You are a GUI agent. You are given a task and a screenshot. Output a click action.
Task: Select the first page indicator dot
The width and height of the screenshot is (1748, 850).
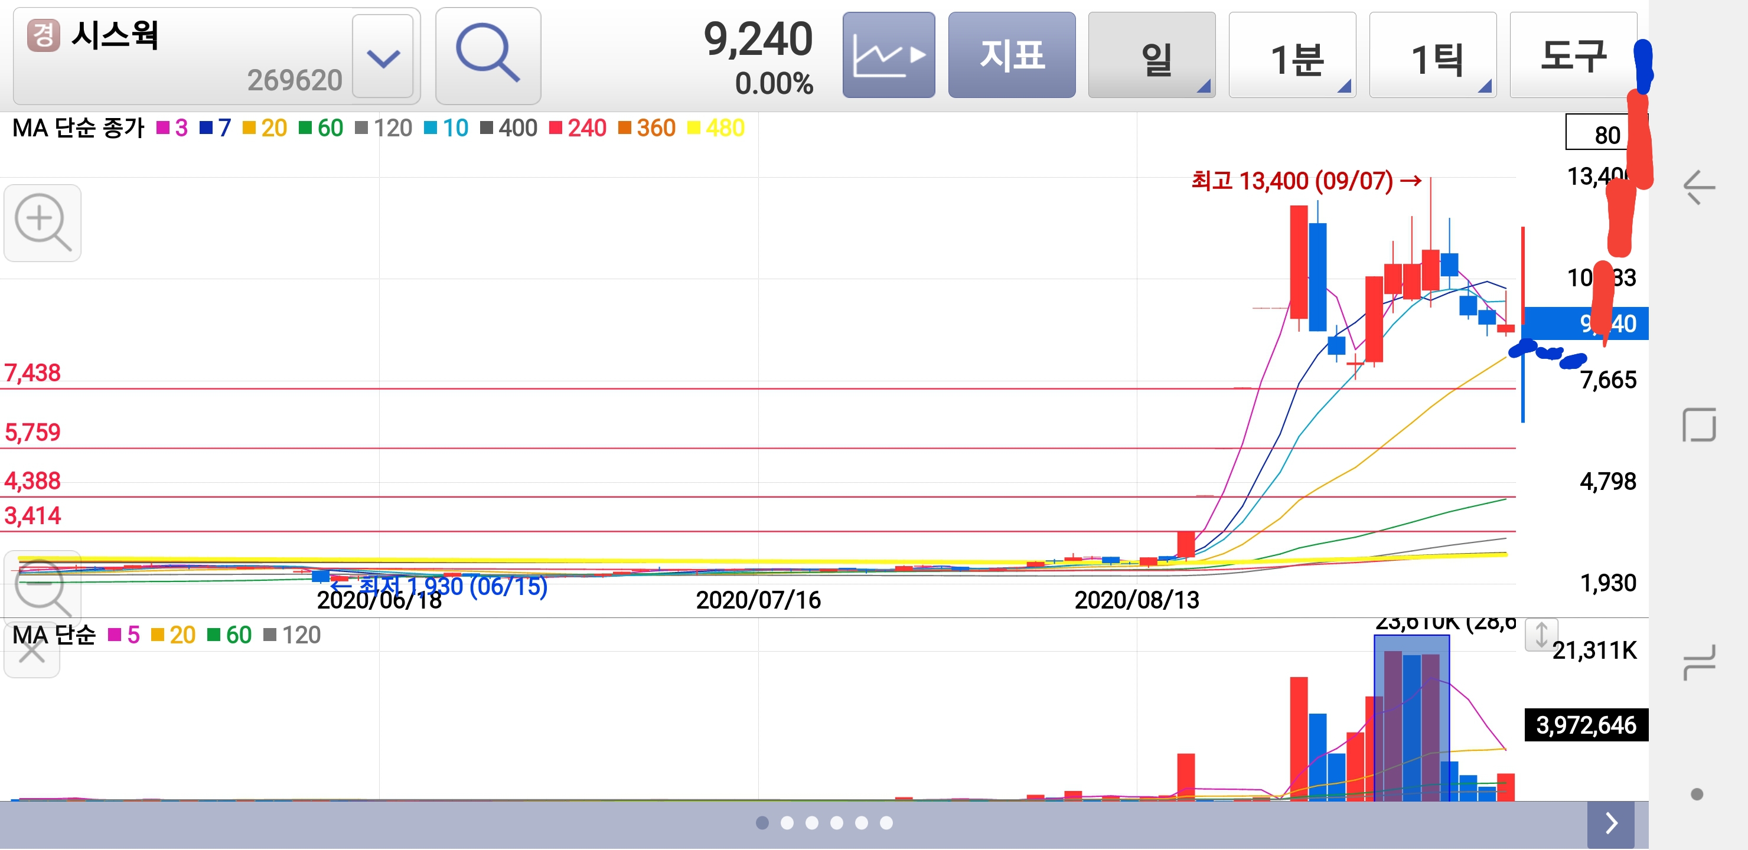coord(762,823)
